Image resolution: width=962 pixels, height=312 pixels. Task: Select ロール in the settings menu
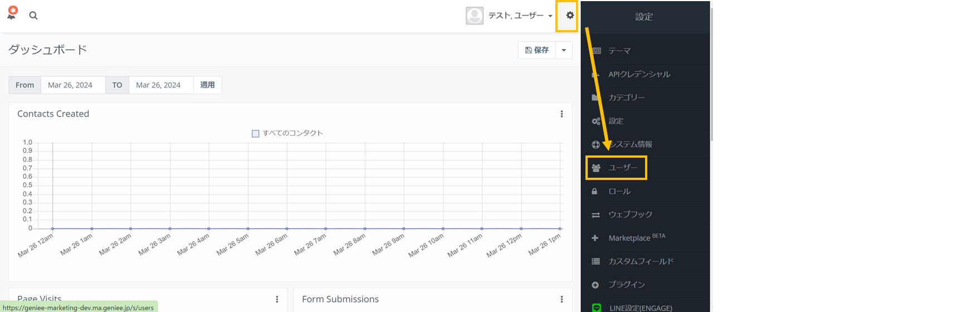coord(619,191)
